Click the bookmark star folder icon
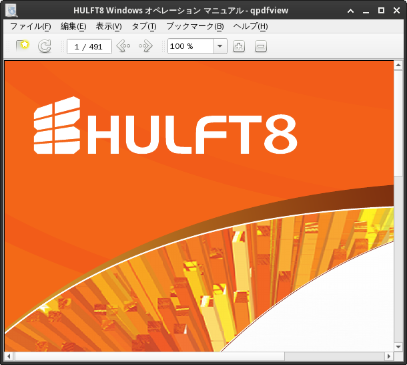407x365 pixels. click(22, 46)
